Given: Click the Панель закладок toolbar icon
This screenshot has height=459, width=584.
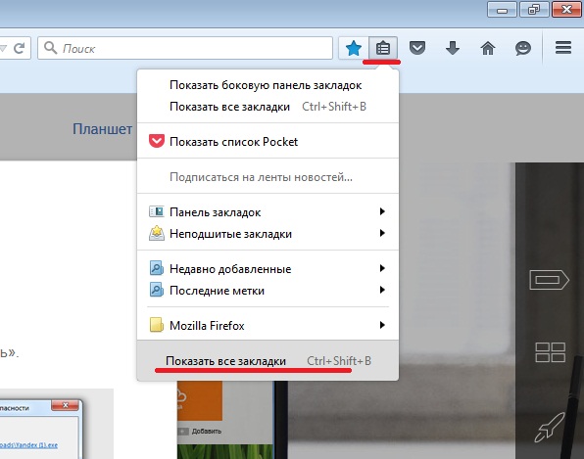Looking at the screenshot, I should (x=157, y=211).
